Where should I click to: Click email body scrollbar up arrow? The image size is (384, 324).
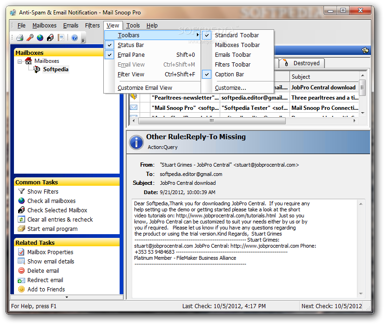point(361,204)
